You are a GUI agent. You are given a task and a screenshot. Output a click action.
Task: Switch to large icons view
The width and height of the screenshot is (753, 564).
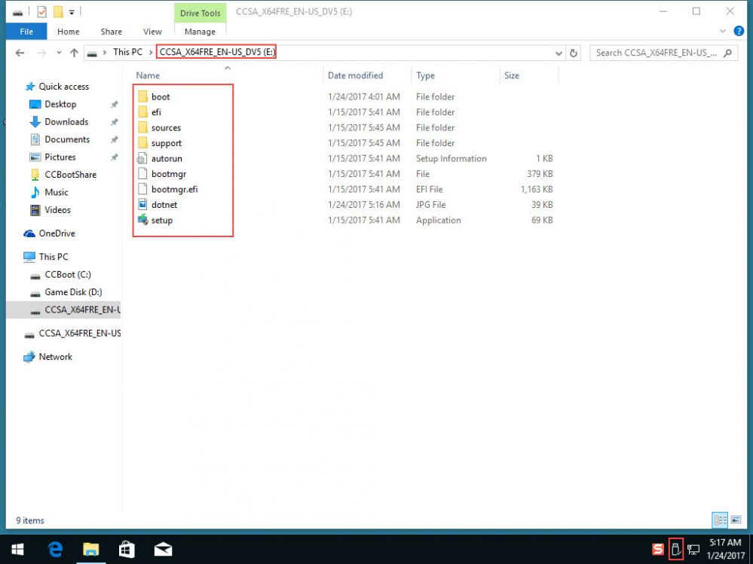click(x=733, y=520)
